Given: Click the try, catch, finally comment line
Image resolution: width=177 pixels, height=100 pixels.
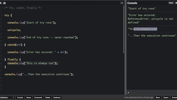Looking at the screenshot, I should [23, 8].
